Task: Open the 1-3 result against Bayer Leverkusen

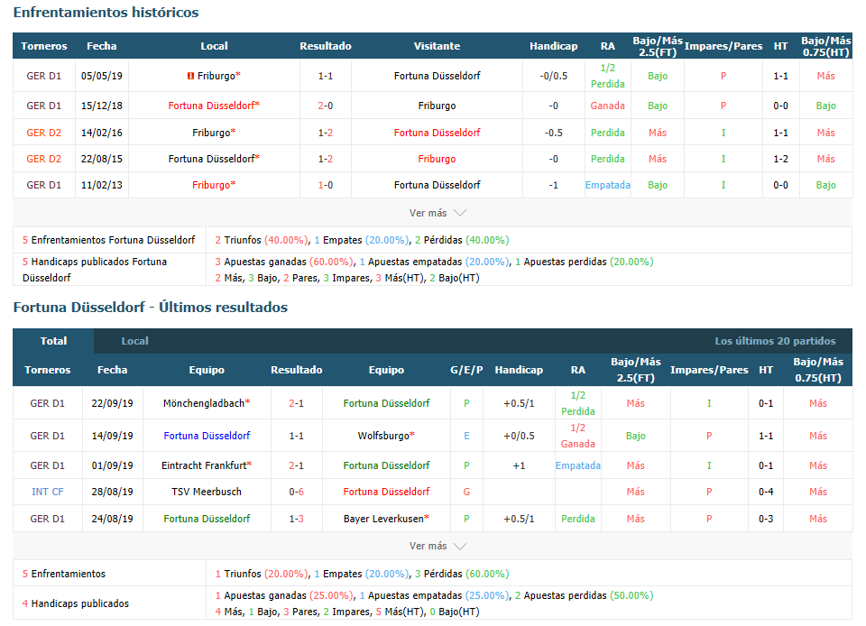Action: point(297,519)
